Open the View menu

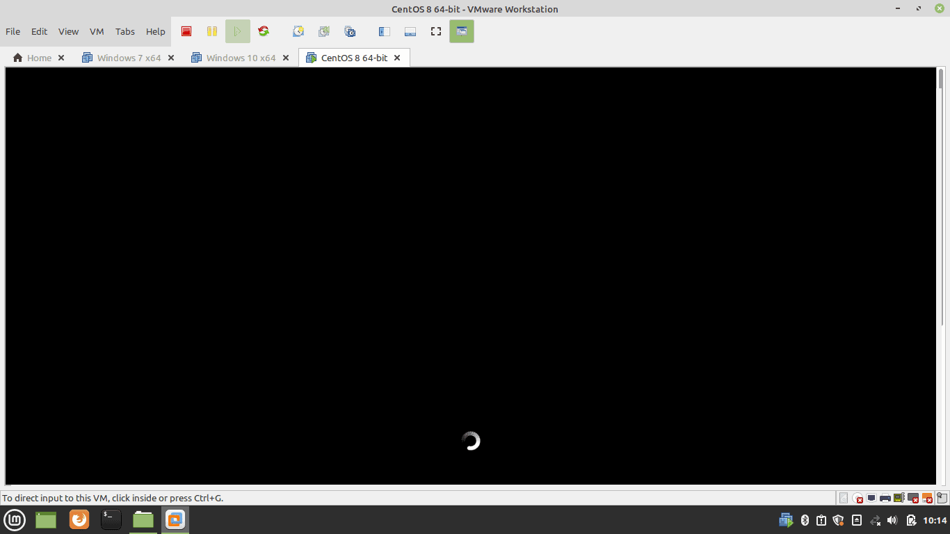click(68, 31)
